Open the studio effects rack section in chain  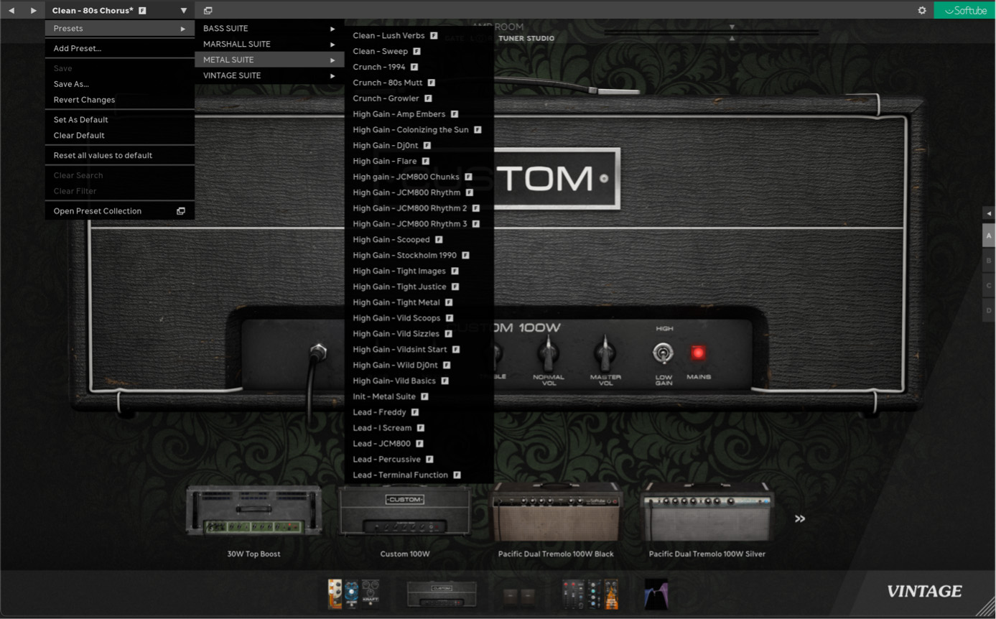[x=590, y=594]
